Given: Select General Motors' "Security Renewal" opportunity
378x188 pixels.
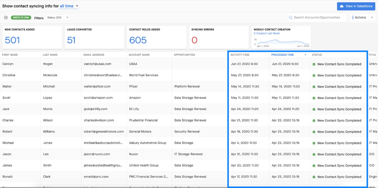Looking at the screenshot, I should [187, 131].
